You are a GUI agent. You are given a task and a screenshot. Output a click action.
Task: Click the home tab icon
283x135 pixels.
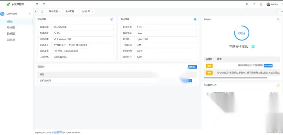pos(42,12)
